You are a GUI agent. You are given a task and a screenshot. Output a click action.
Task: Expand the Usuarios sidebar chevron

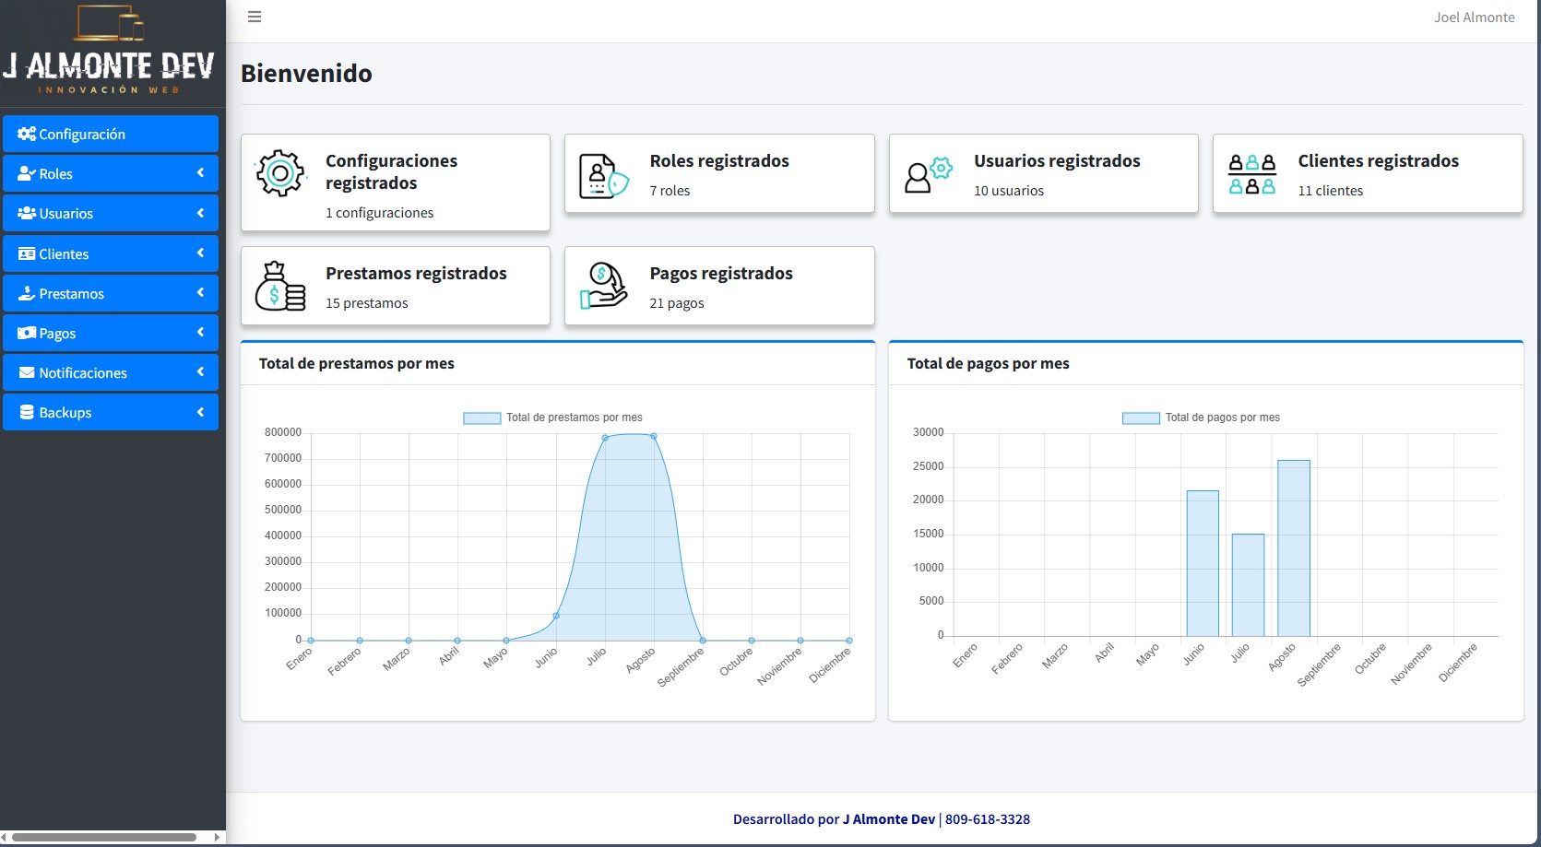pyautogui.click(x=200, y=213)
